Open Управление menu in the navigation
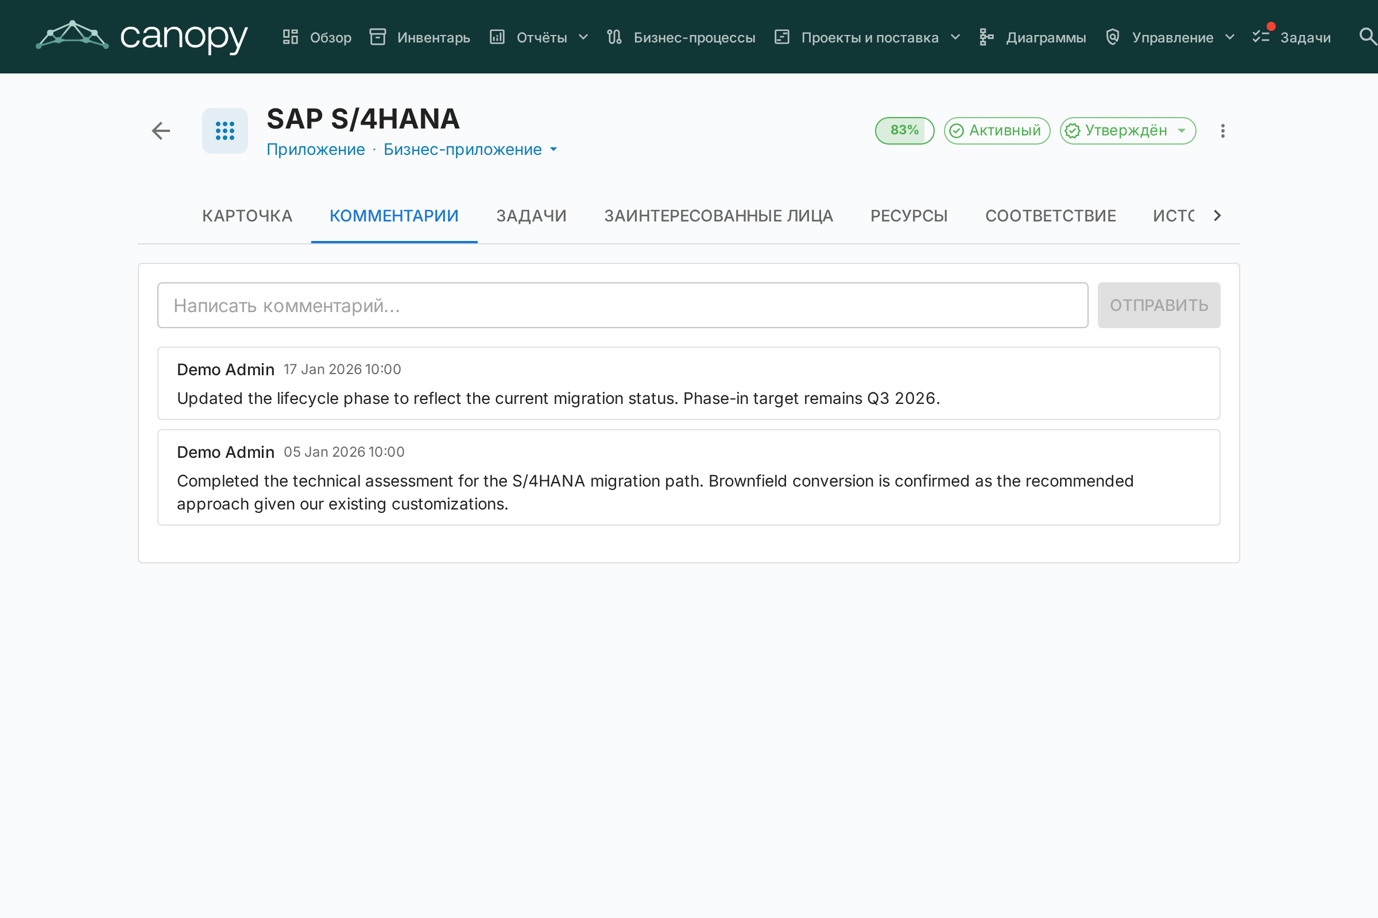The width and height of the screenshot is (1378, 918). [x=1171, y=37]
